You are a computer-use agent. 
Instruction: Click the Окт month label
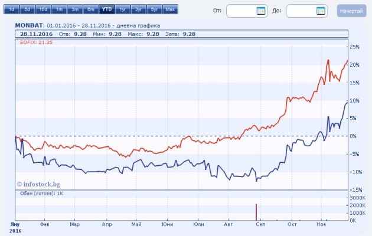tap(292, 224)
